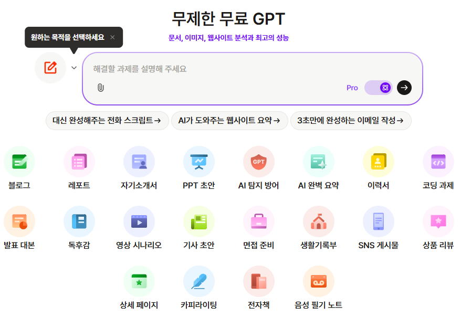The height and width of the screenshot is (318, 461).
Task: Choose the PPT 초안 presentation icon
Action: (x=199, y=162)
